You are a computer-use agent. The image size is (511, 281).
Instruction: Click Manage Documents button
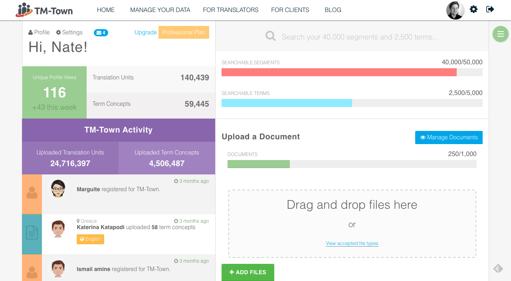[449, 137]
